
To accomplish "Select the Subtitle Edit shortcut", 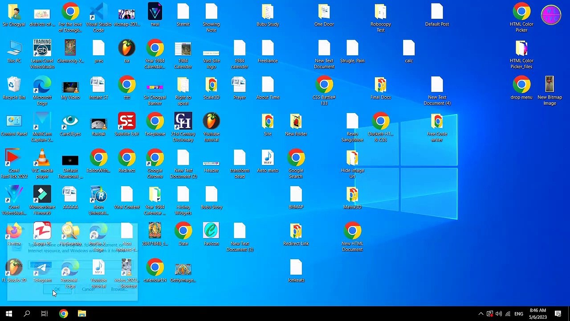I will point(126,124).
